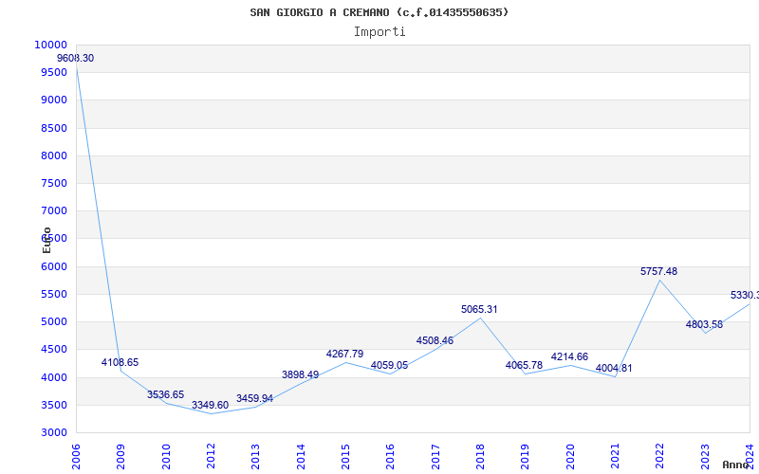Click the y-axis tick 8000
The width and height of the screenshot is (759, 474).
[x=54, y=155]
